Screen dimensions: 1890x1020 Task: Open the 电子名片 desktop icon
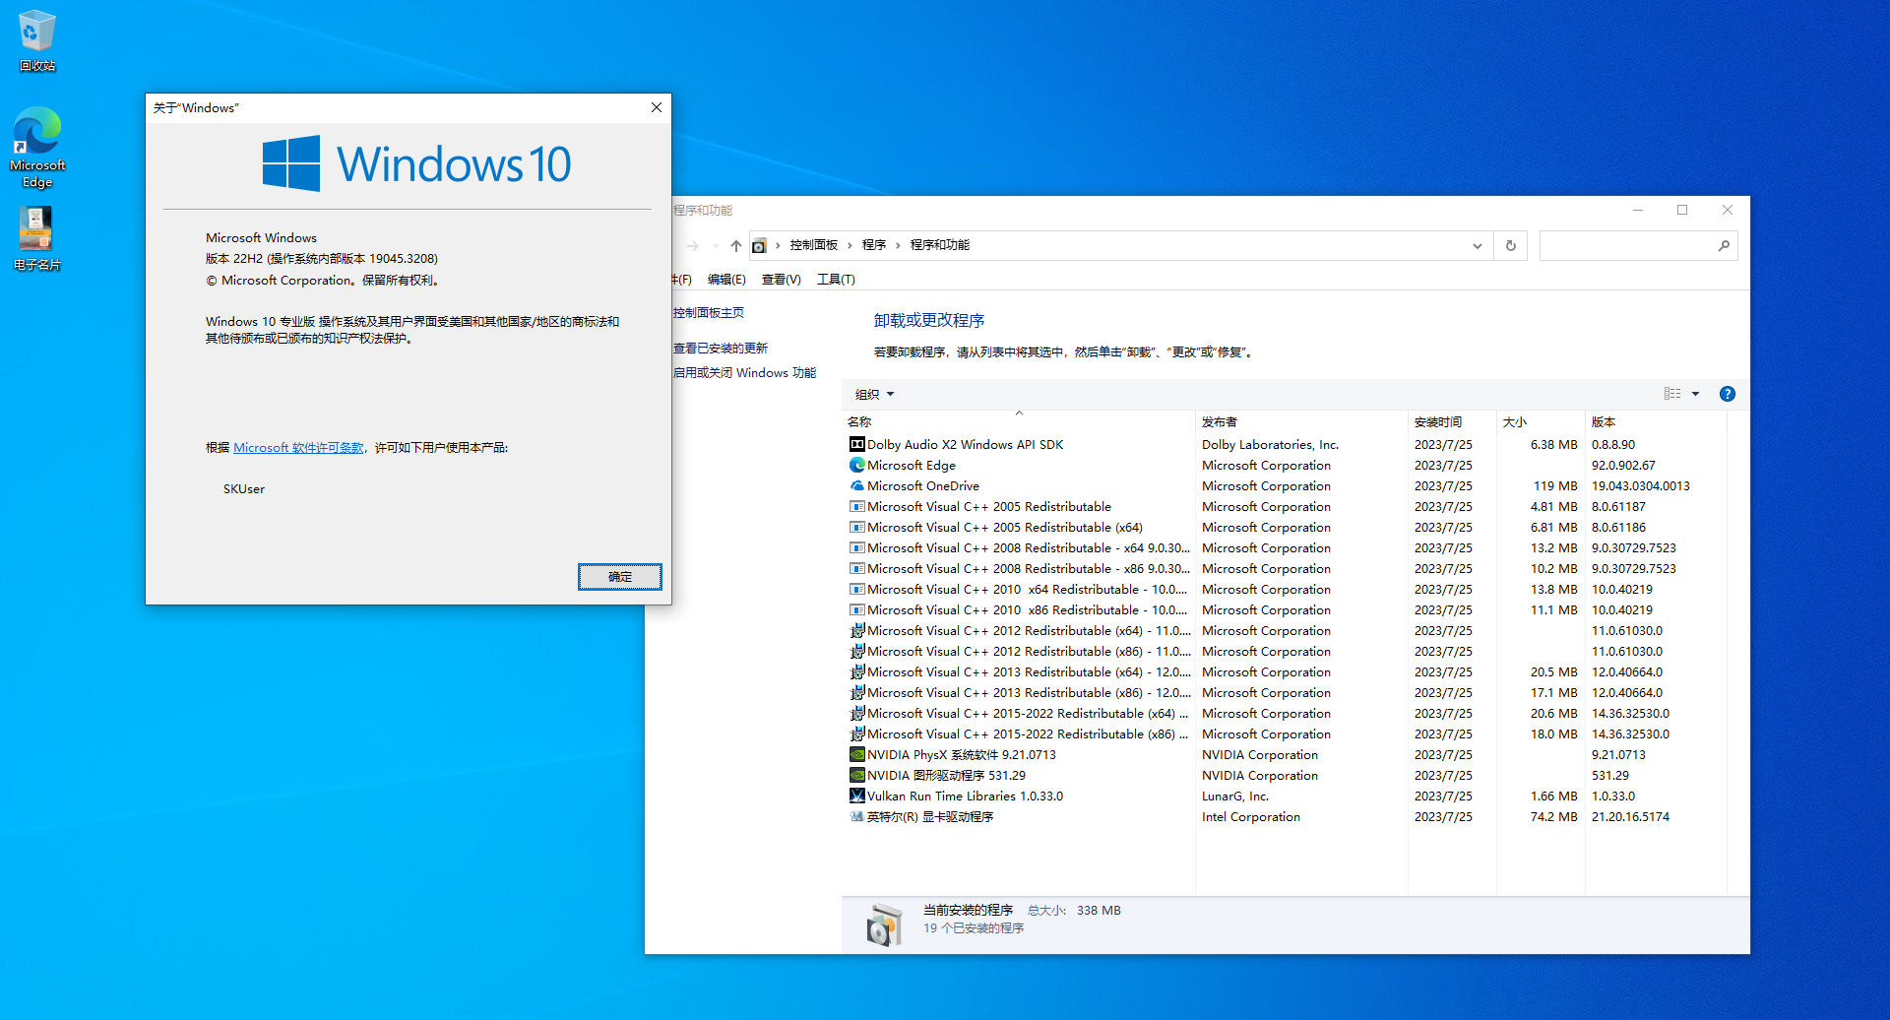point(37,238)
